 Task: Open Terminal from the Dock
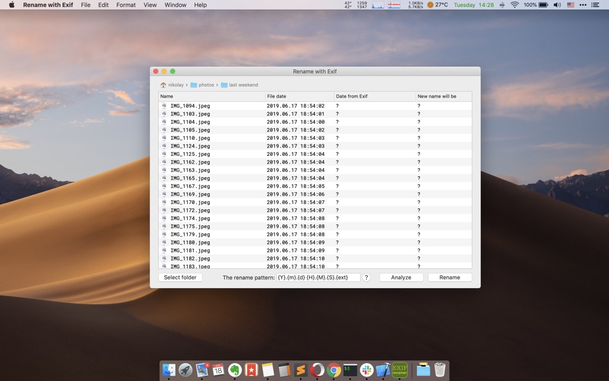click(349, 369)
